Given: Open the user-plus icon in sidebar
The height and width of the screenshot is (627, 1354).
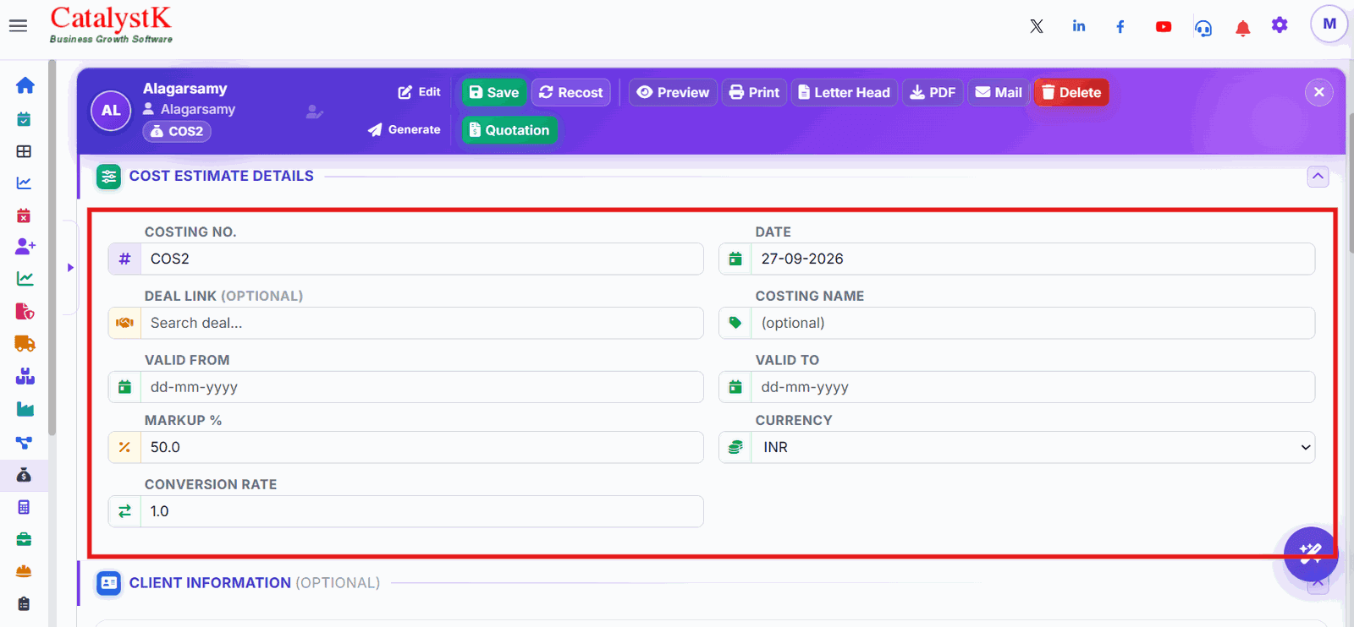Looking at the screenshot, I should (25, 247).
